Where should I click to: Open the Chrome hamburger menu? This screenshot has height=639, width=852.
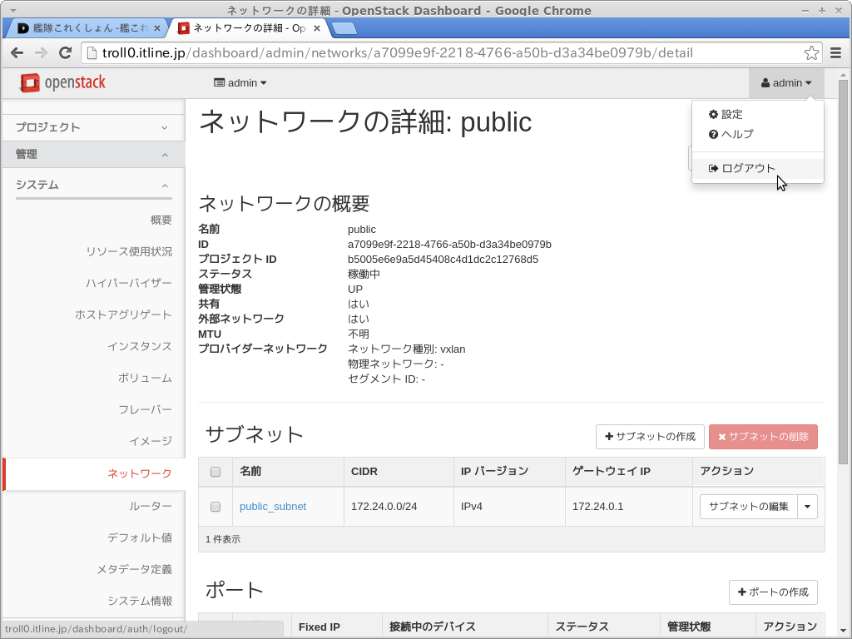tap(837, 53)
